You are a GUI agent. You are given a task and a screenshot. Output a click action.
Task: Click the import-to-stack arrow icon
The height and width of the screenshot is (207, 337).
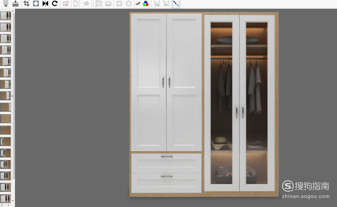16,3
